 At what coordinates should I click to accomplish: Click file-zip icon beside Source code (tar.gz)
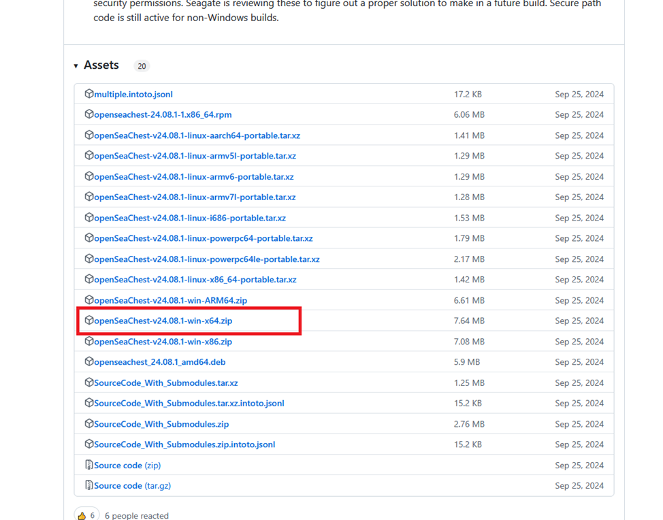pyautogui.click(x=88, y=485)
